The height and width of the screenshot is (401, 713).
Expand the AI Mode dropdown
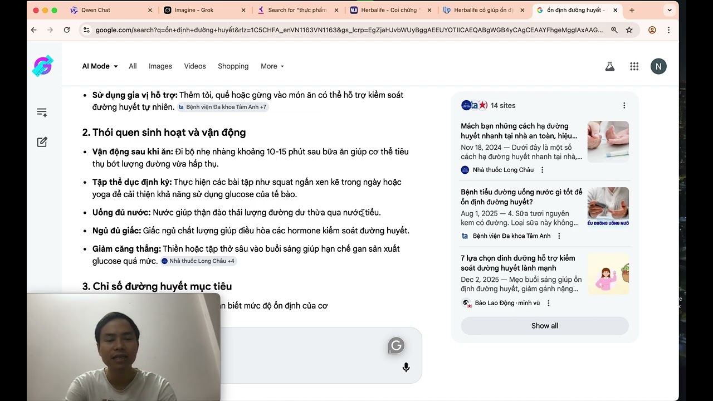(x=100, y=66)
